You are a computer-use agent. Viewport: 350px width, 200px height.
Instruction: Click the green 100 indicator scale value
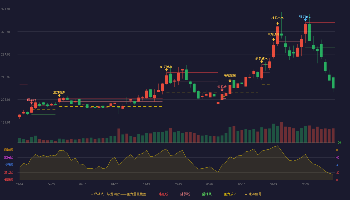coord(338,143)
